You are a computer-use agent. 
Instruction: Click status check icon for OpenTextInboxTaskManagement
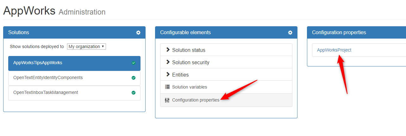coord(134,93)
